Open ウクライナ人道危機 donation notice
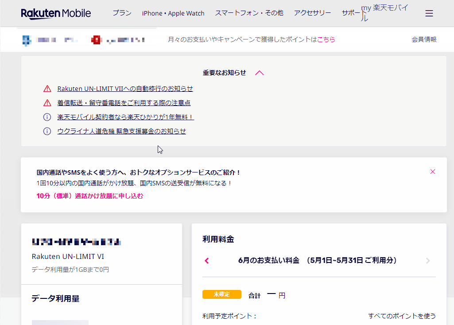 click(x=122, y=131)
